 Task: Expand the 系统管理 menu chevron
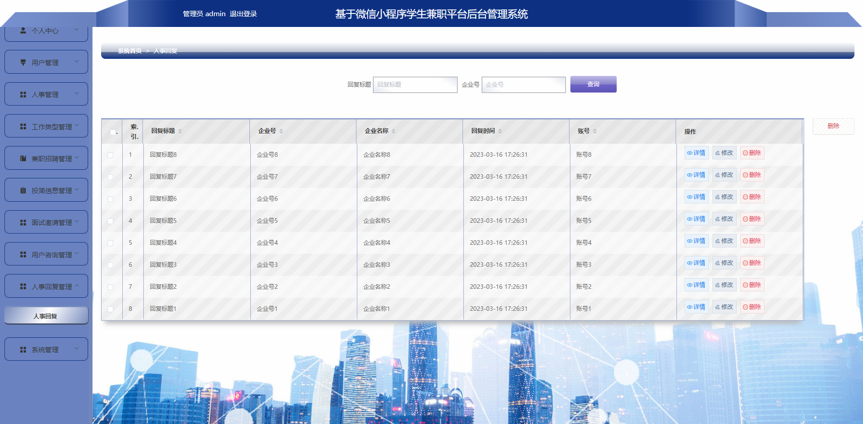pos(76,349)
